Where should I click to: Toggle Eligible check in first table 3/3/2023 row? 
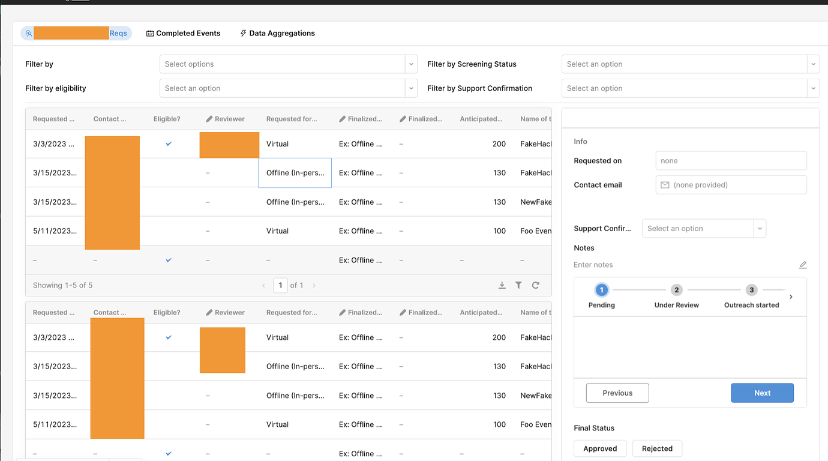point(169,144)
